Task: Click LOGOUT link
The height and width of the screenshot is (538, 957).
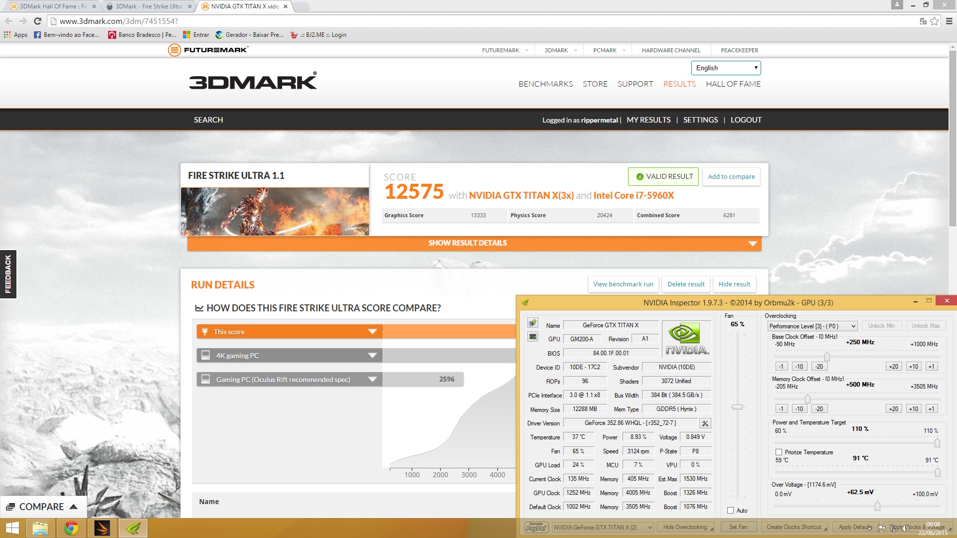Action: pos(746,120)
